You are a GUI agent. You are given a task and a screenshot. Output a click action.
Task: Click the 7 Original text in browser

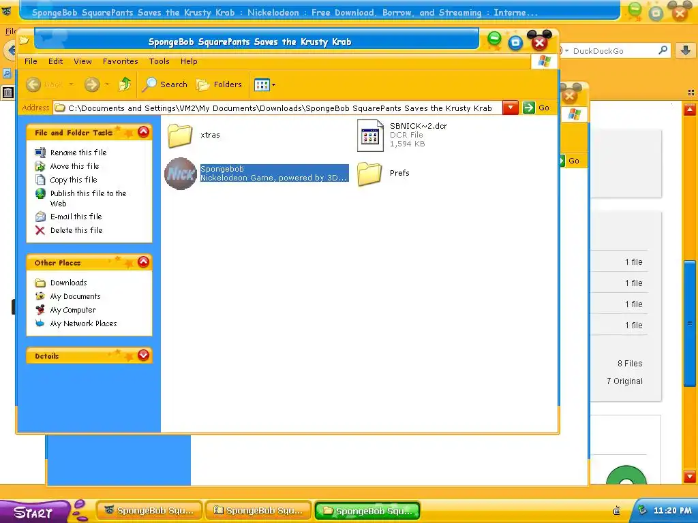tap(624, 381)
